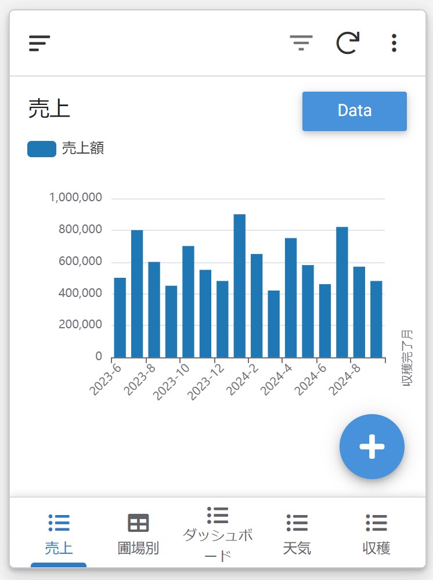
Task: Click the 収穫完了月 axis title
Action: pyautogui.click(x=407, y=358)
